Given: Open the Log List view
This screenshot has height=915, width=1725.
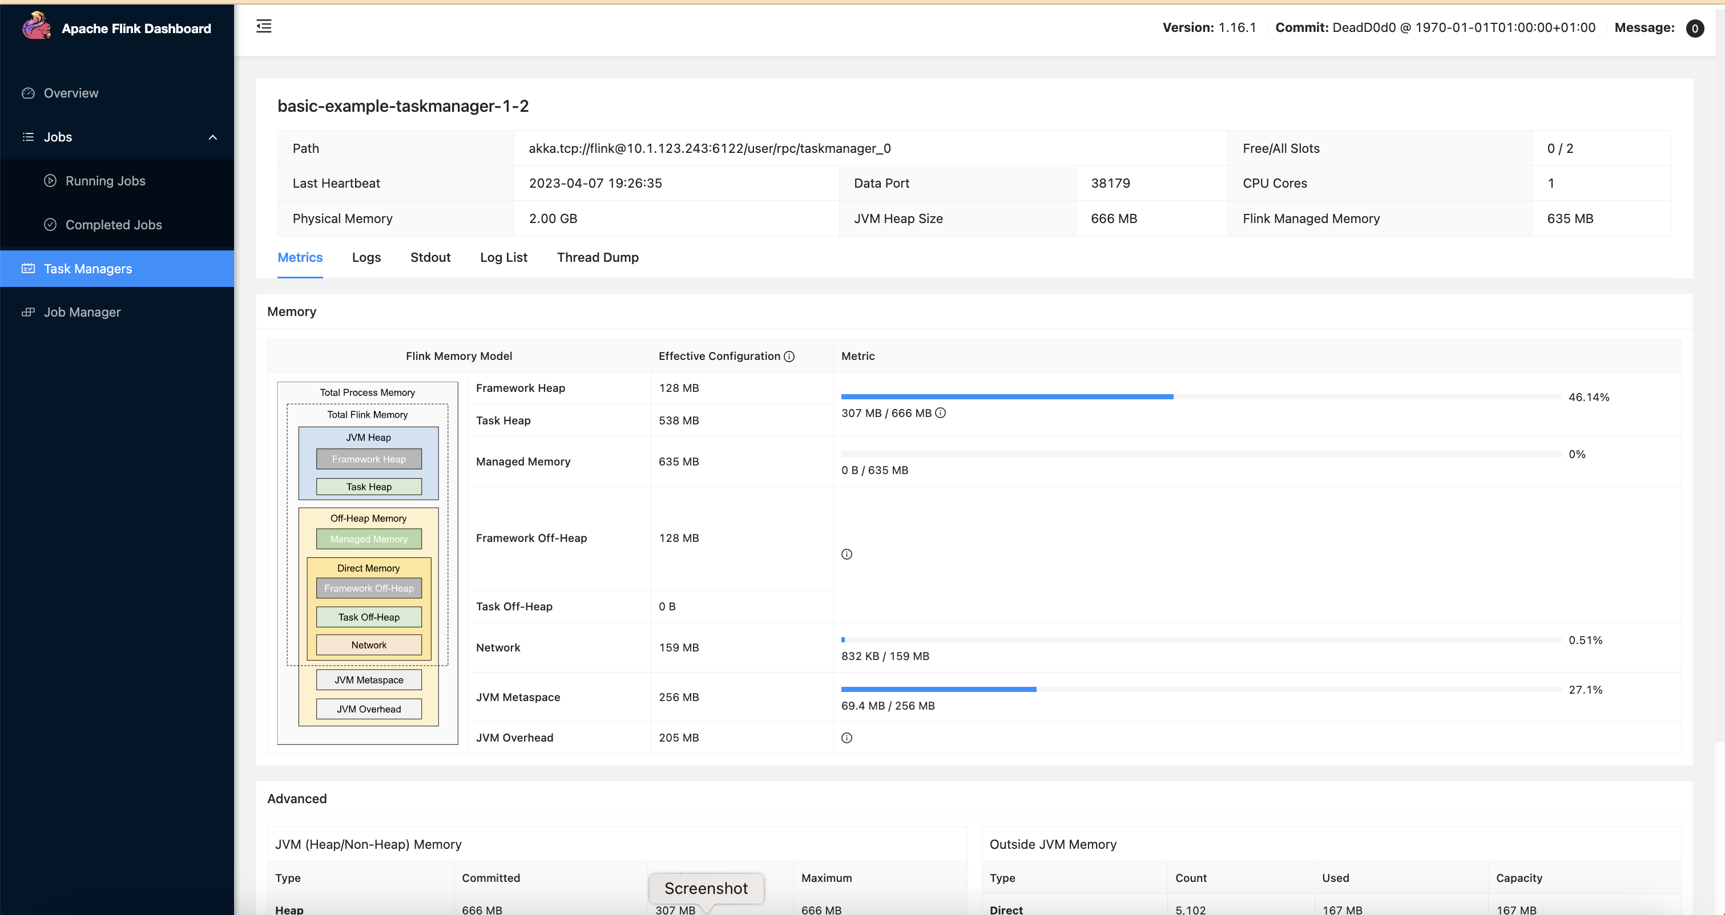Looking at the screenshot, I should (503, 257).
